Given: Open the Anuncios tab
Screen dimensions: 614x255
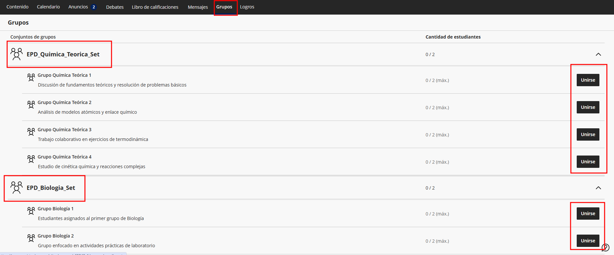Looking at the screenshot, I should (x=78, y=7).
